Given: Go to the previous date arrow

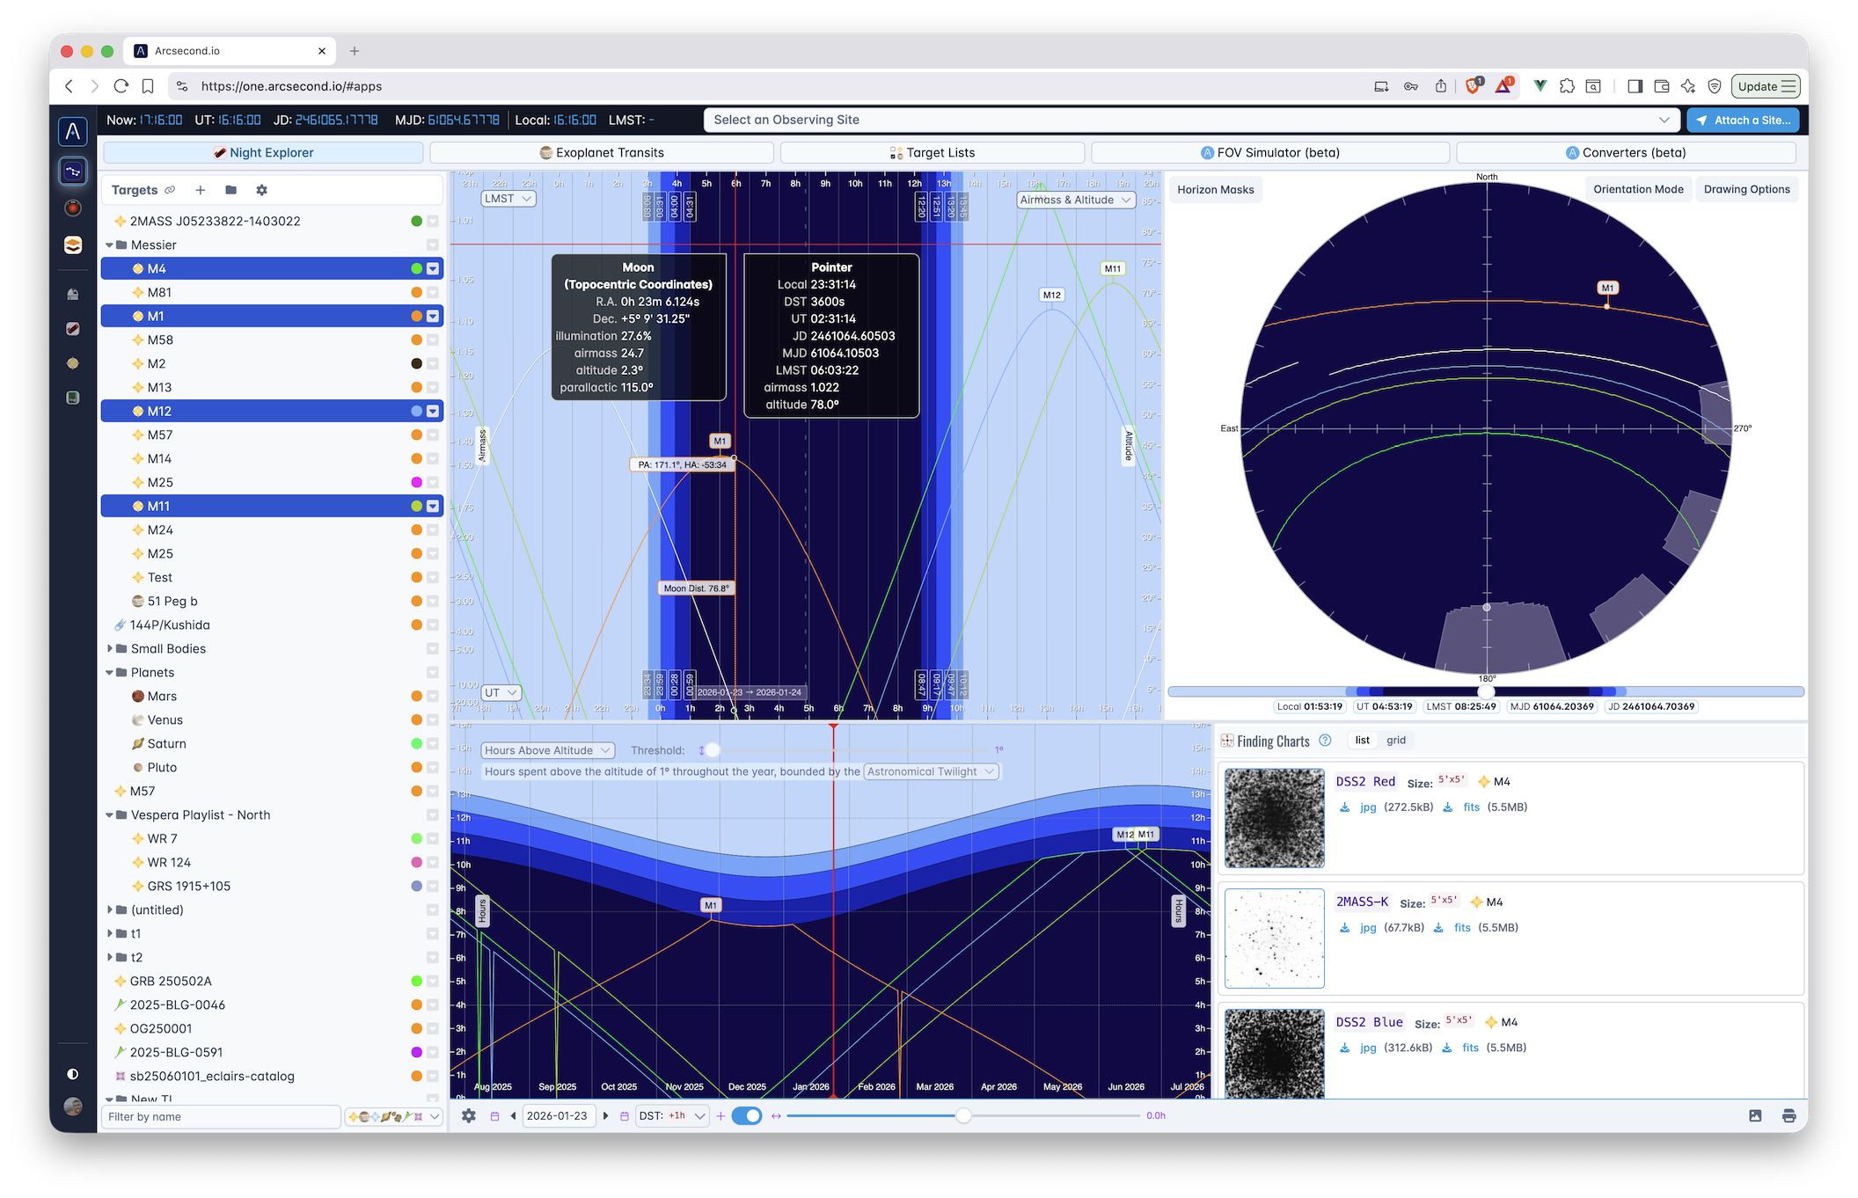Looking at the screenshot, I should tap(513, 1116).
